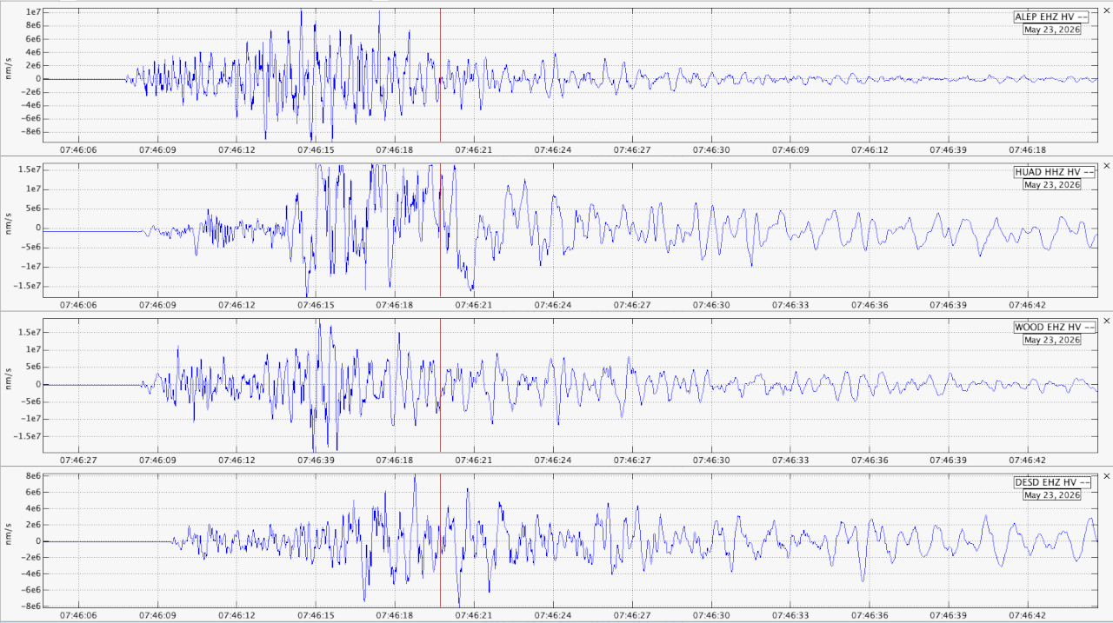Close the WOOD EHZ HV waveform panel
Viewport: 1113px width, 623px height.
[x=1106, y=321]
